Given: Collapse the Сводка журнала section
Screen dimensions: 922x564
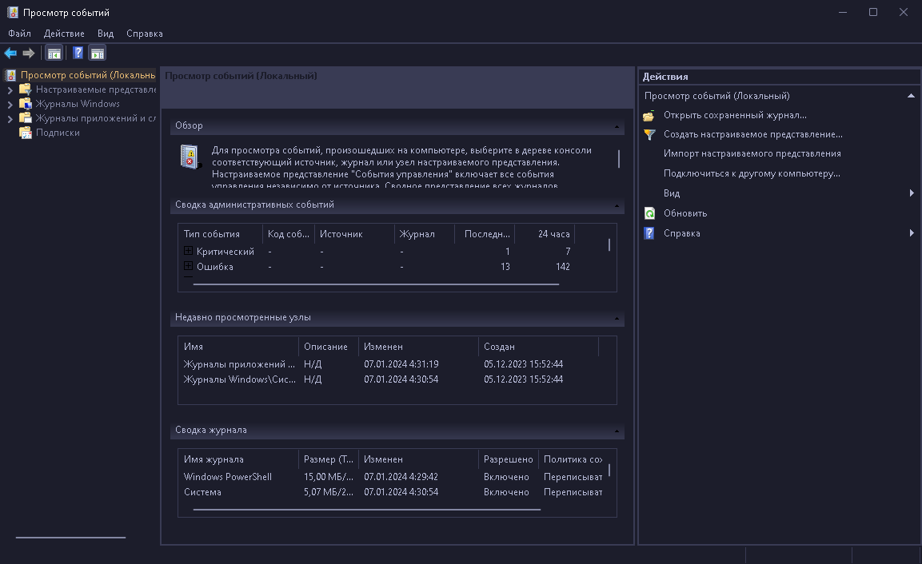Looking at the screenshot, I should (617, 431).
